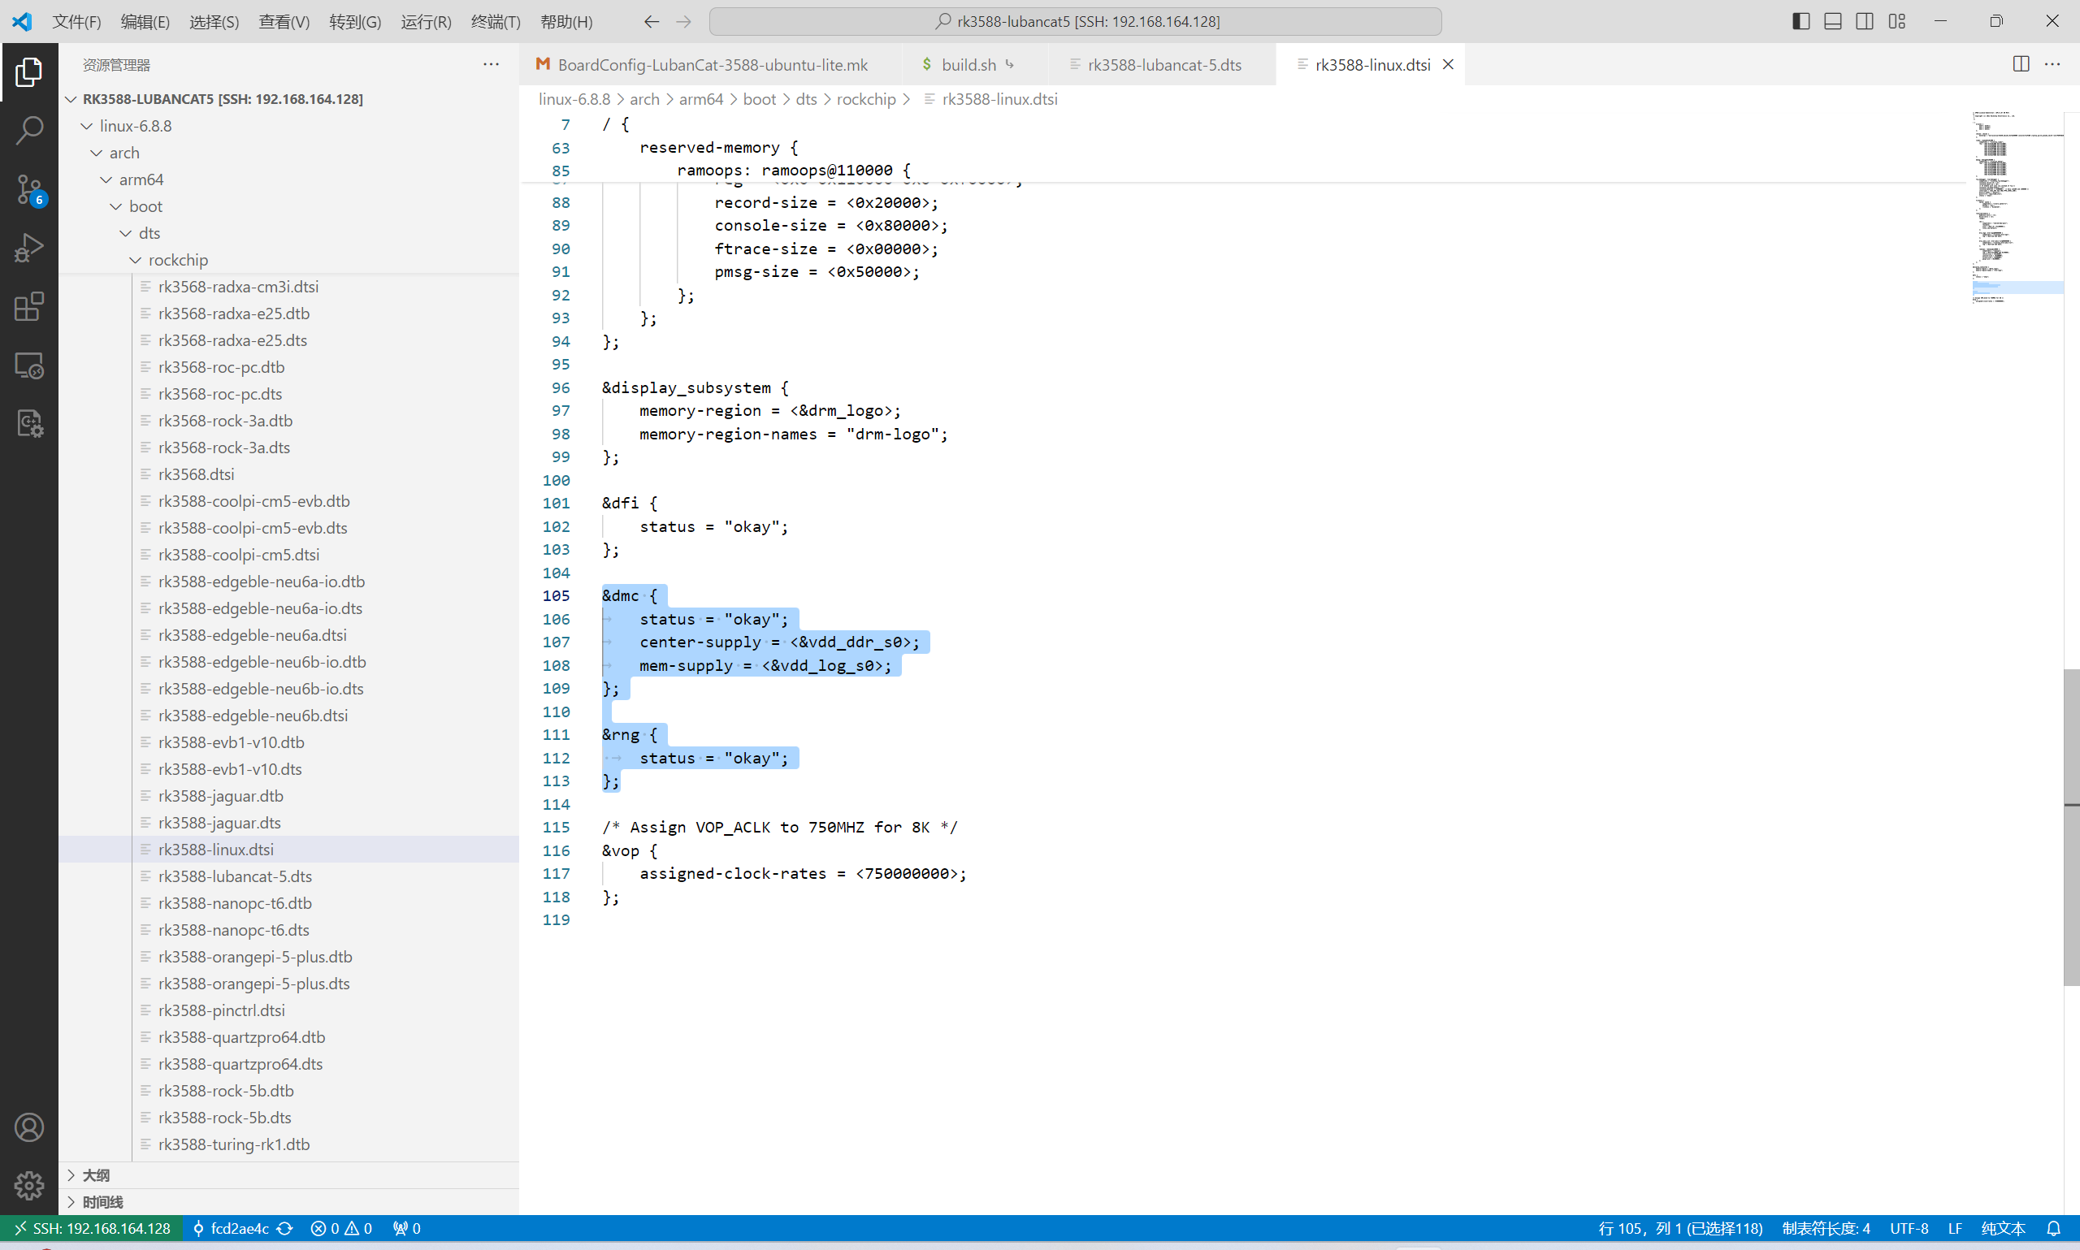Open customize layout icon

1896,22
